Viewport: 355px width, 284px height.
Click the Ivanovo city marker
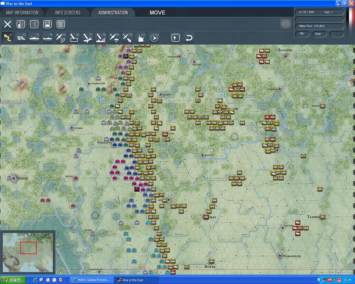click(x=285, y=56)
